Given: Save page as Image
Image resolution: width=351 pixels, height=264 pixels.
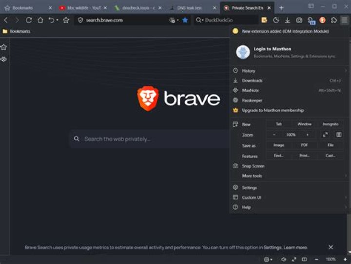Looking at the screenshot, I should click(x=279, y=145).
